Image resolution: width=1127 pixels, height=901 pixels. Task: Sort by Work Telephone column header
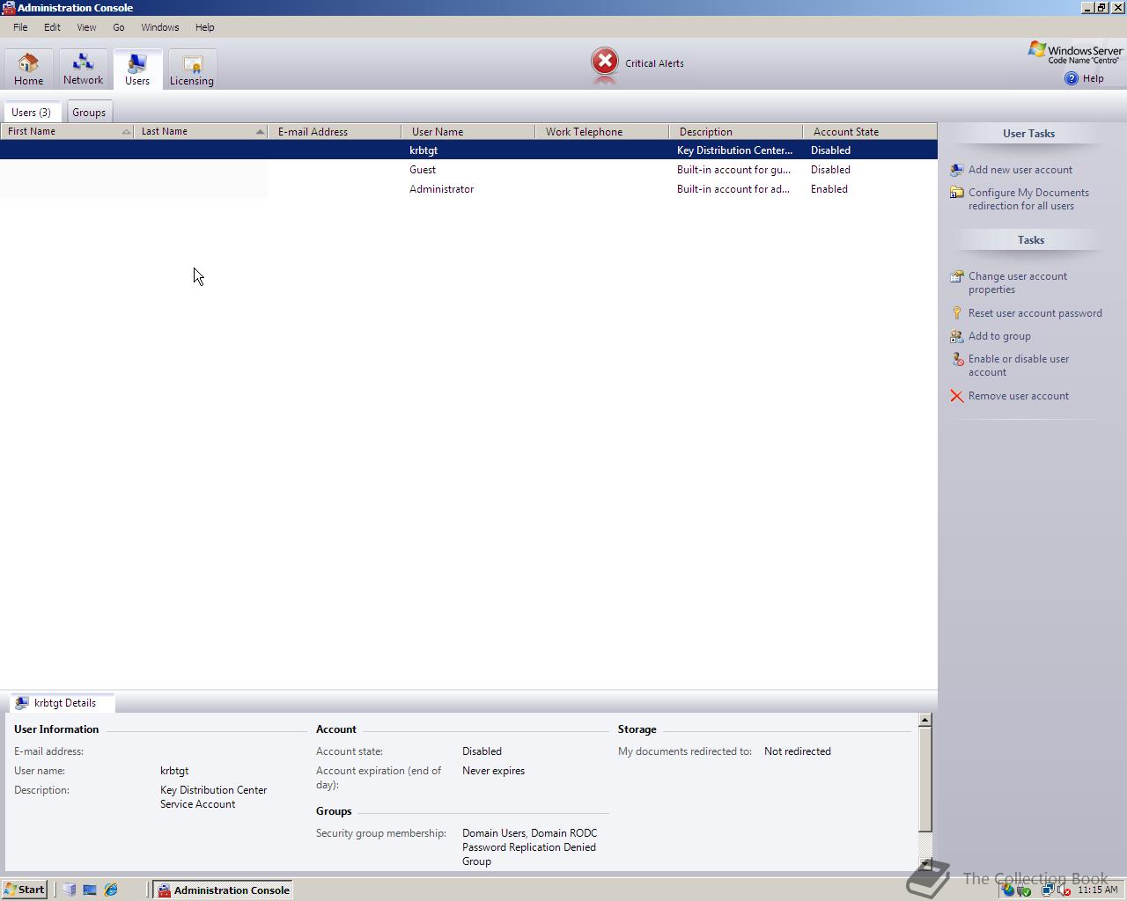click(x=602, y=131)
